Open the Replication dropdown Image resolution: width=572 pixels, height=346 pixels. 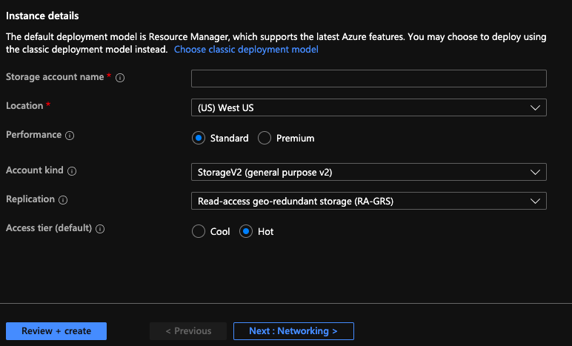pos(369,201)
